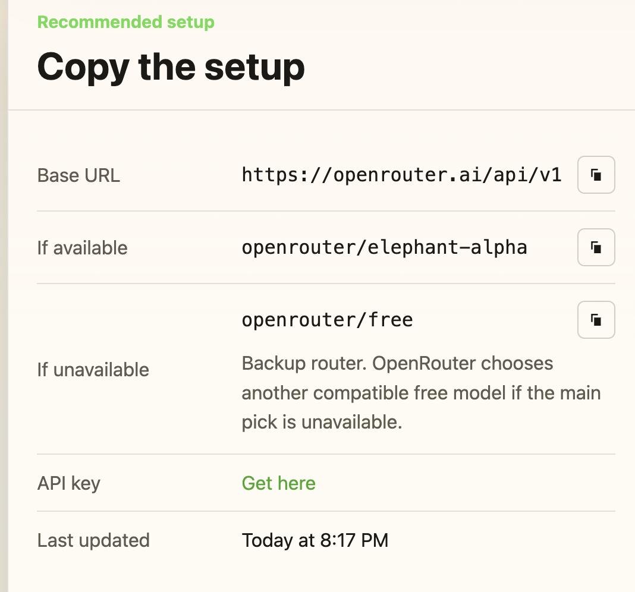The height and width of the screenshot is (592, 635).
Task: Click the "If available" row label
Action: (x=82, y=248)
